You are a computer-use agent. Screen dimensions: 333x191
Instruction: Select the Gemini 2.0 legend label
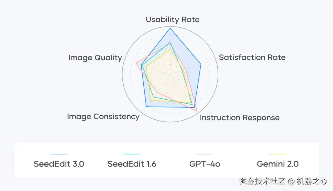click(x=277, y=164)
